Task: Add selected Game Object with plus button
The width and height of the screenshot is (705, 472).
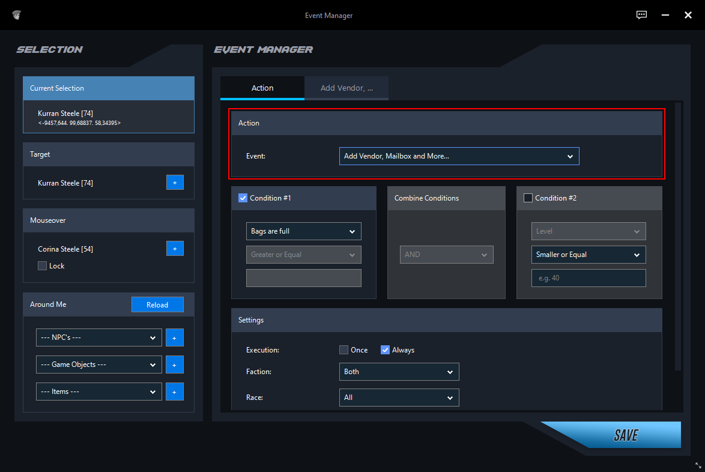Action: tap(175, 365)
